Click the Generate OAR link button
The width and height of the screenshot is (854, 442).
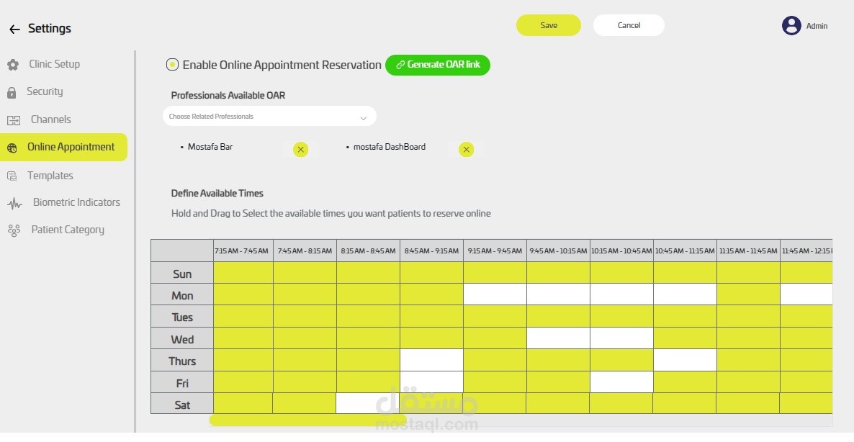coord(437,65)
